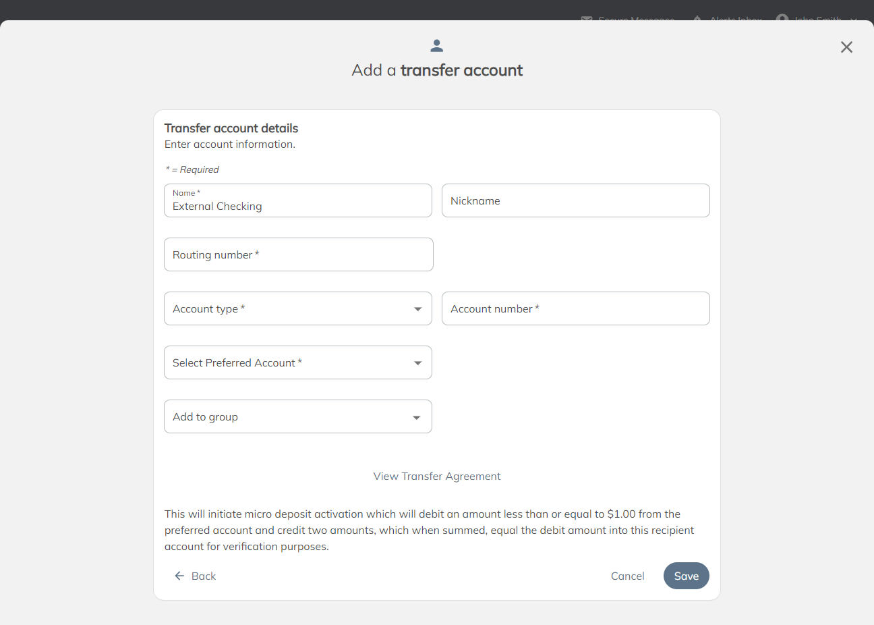Select the Account number input field
This screenshot has width=874, height=625.
[x=575, y=308]
